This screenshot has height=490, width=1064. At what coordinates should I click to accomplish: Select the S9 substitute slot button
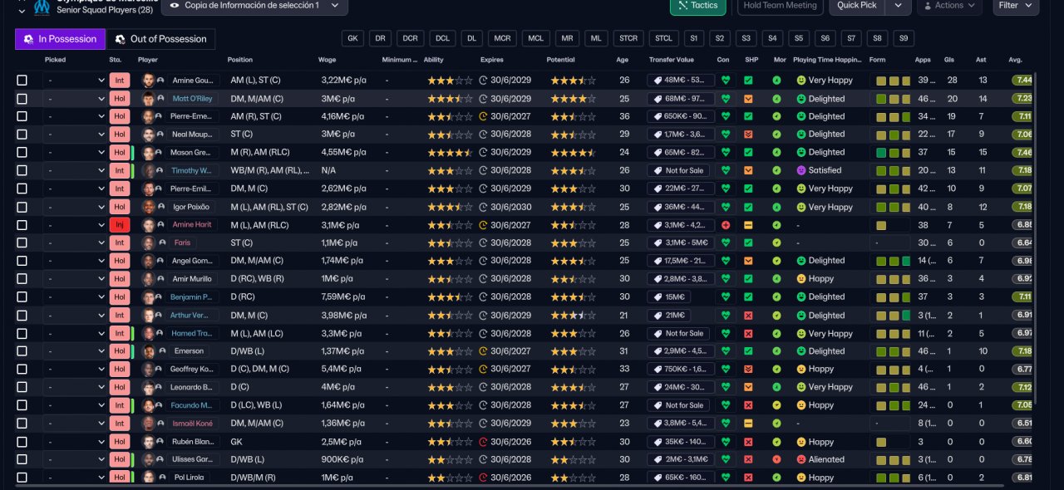[x=904, y=38]
